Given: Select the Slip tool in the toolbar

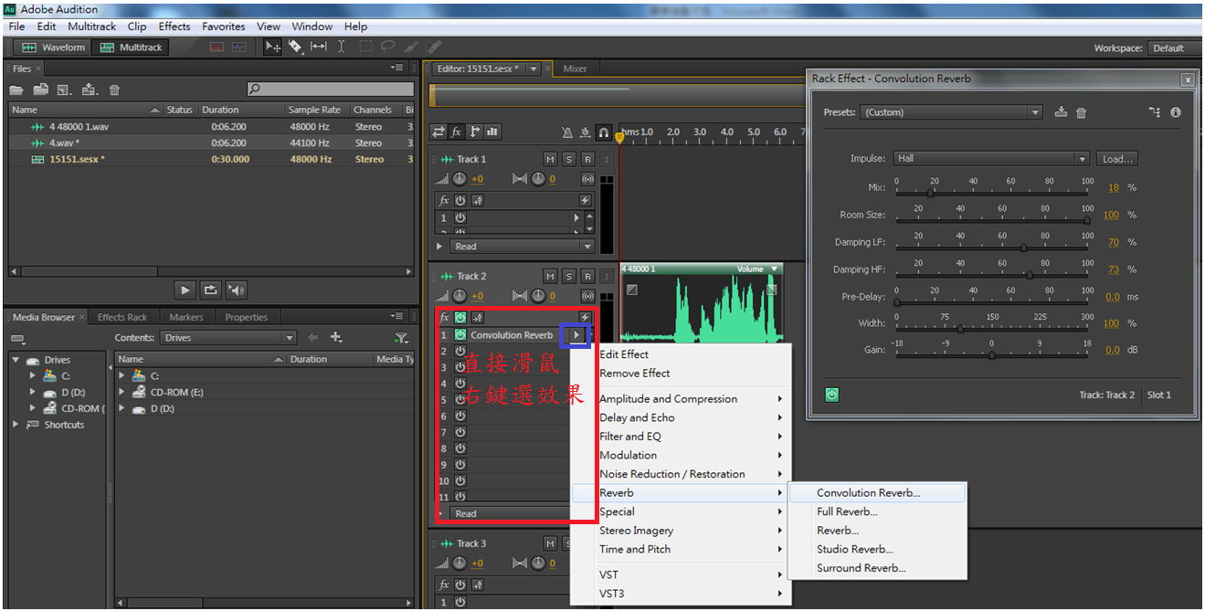Looking at the screenshot, I should tap(319, 47).
